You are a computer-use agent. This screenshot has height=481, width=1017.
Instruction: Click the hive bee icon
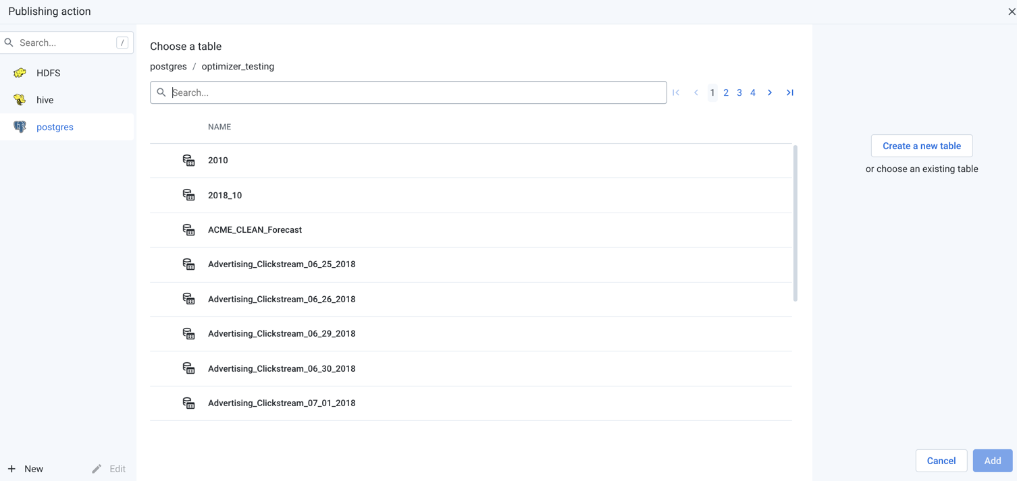click(x=20, y=100)
